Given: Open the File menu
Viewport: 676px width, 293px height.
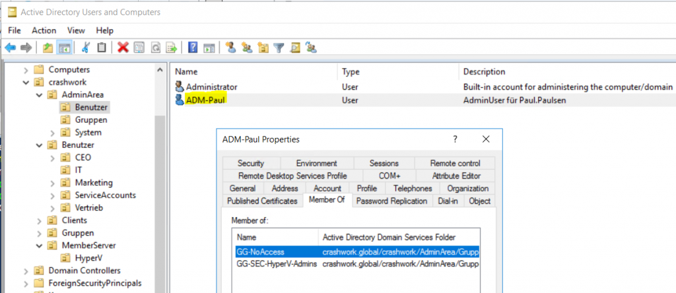Looking at the screenshot, I should [15, 30].
